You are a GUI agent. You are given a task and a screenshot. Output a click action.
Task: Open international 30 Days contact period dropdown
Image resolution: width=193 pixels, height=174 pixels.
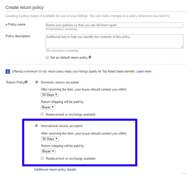(50, 139)
